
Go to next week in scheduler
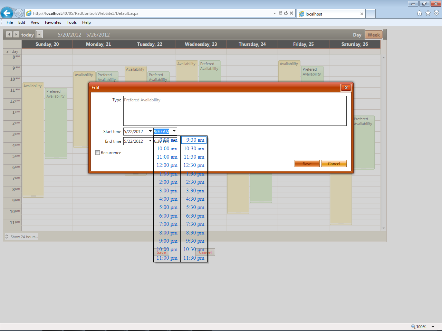[x=16, y=34]
